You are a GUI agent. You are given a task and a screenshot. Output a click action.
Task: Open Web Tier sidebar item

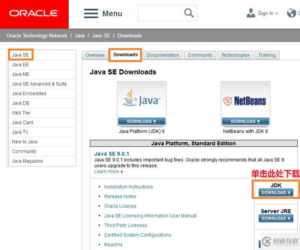[x=42, y=113]
